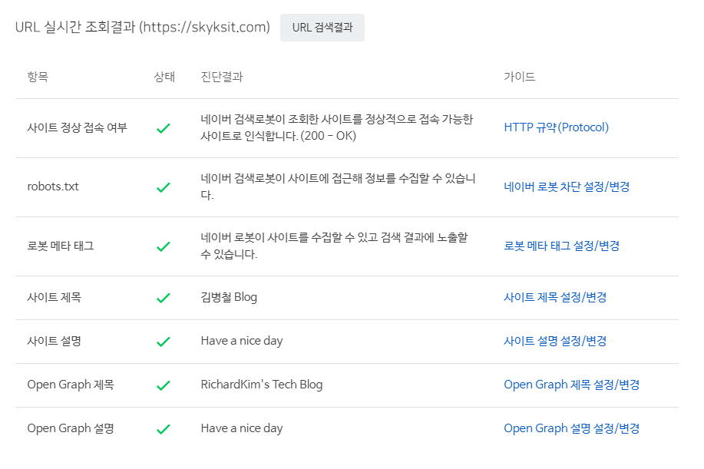Click the 로봇 메타 태그 check mark icon

(164, 246)
